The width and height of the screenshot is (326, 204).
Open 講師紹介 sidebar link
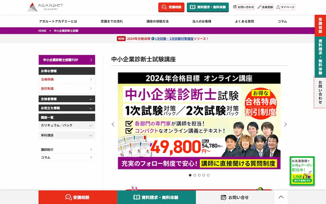67,149
